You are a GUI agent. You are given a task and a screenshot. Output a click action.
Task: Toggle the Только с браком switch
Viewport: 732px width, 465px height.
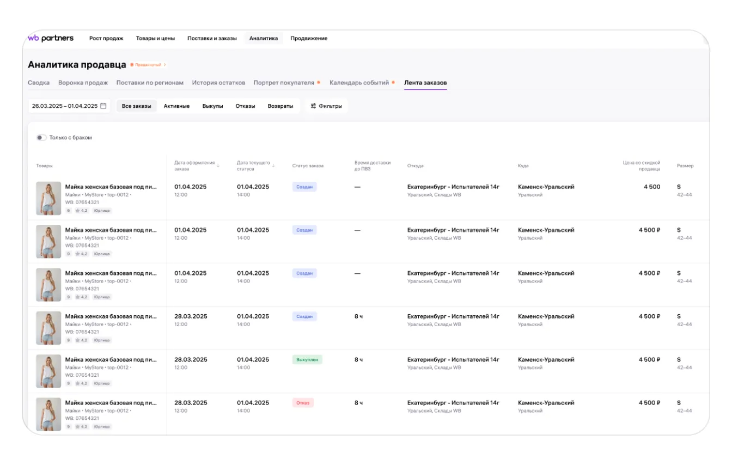(41, 138)
